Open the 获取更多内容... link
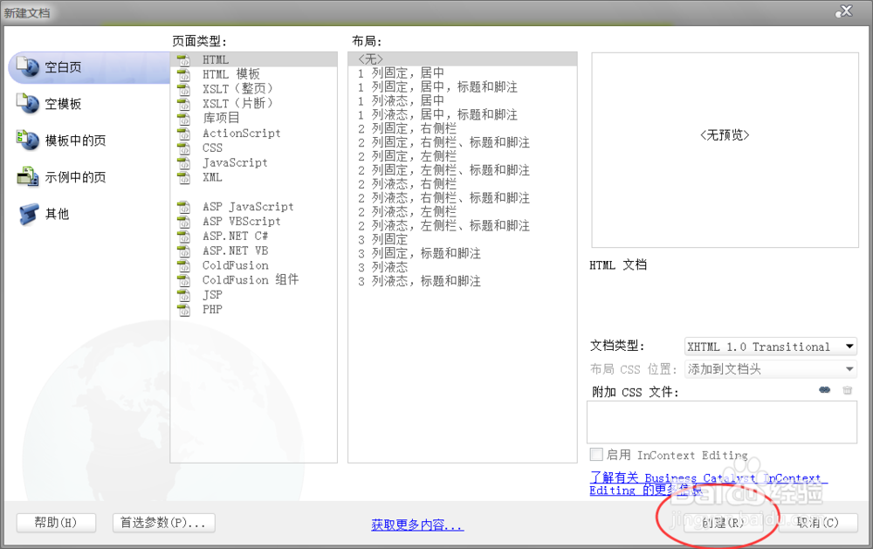 417,525
